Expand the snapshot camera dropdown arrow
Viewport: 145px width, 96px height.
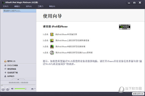35,89
